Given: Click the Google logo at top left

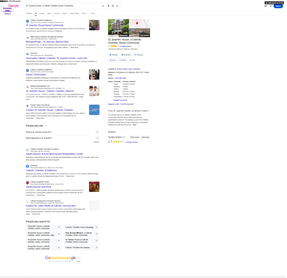Looking at the screenshot, I should 13,6.
